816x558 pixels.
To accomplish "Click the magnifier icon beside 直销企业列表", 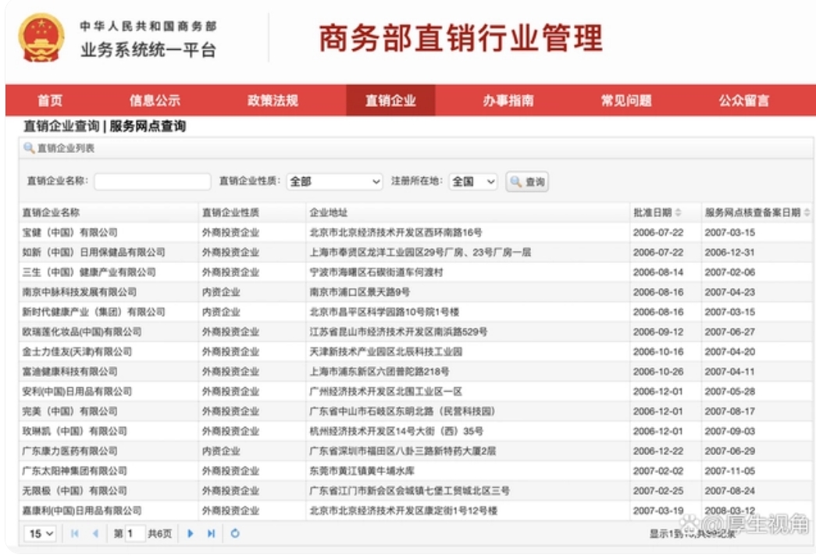I will (29, 148).
